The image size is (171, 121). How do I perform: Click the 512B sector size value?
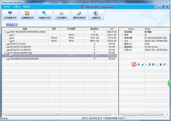pos(147,44)
